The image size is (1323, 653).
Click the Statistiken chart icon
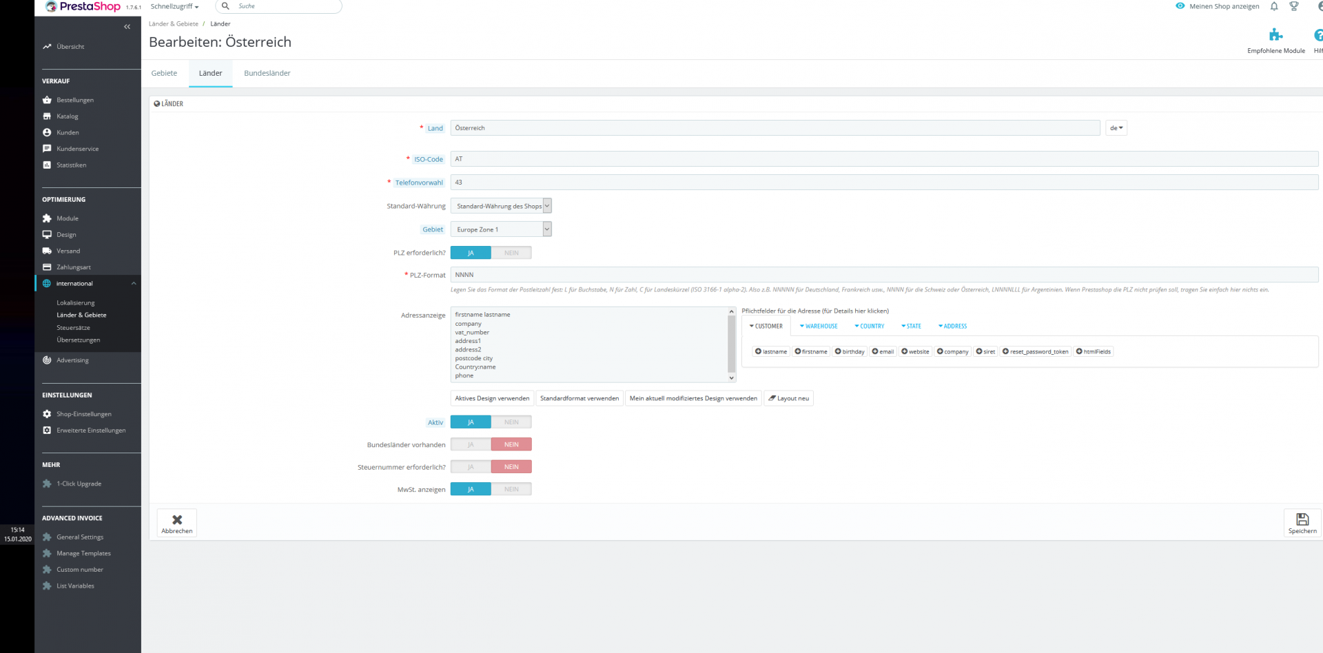click(47, 165)
